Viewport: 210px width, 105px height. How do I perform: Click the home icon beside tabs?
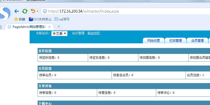(1, 27)
